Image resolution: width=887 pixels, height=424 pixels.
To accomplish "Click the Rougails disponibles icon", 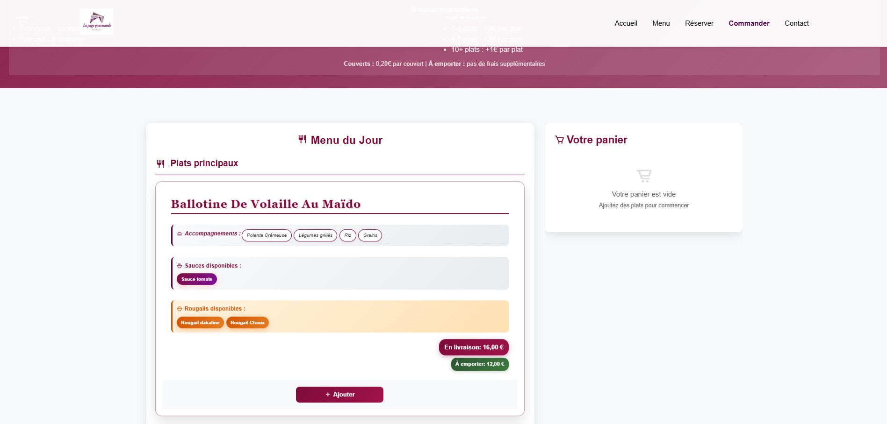I will point(180,309).
